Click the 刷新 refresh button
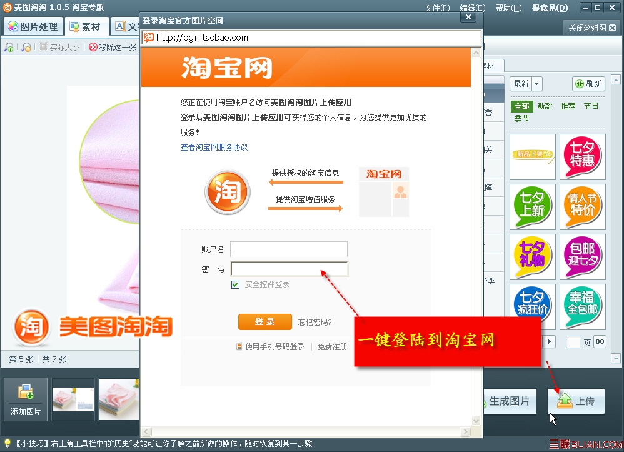 [588, 84]
